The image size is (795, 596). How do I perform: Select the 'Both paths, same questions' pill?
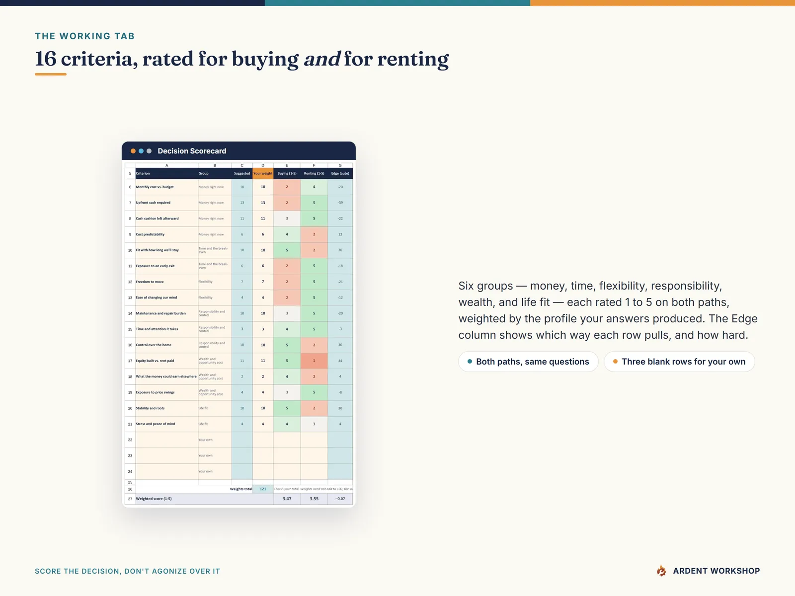click(x=528, y=362)
